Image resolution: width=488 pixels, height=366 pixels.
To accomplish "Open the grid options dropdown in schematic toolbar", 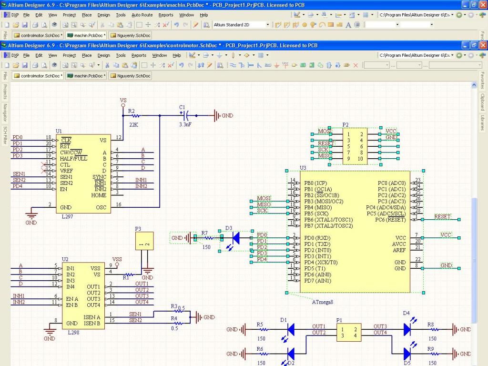I will tap(267, 55).
